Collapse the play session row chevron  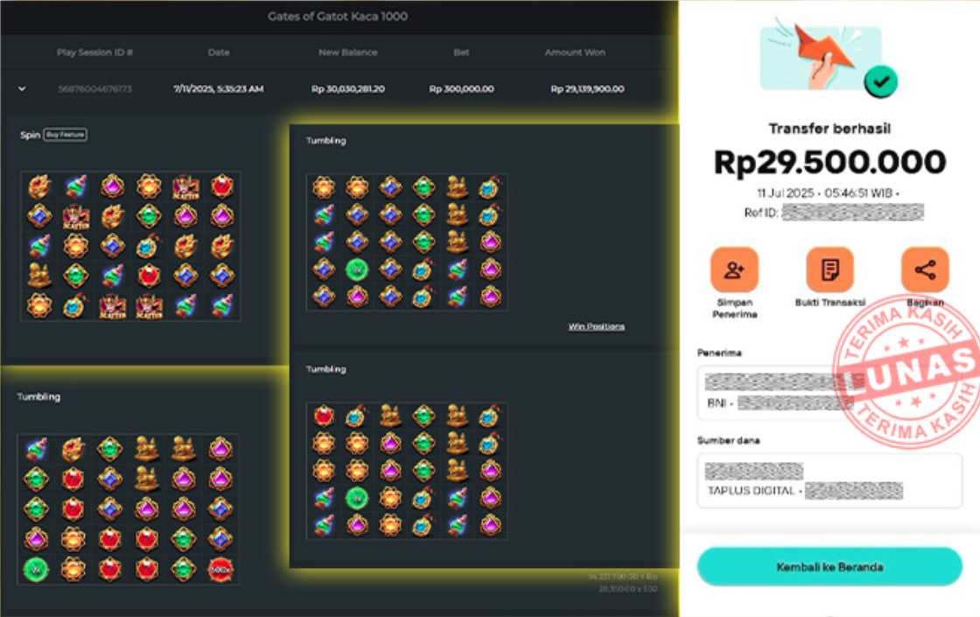point(22,88)
